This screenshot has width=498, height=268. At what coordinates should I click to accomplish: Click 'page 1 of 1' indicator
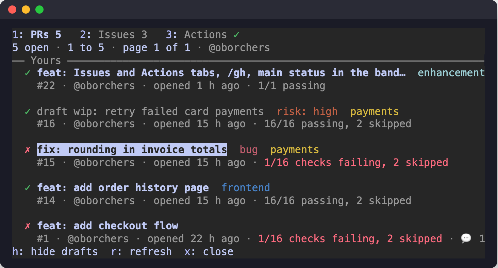156,48
